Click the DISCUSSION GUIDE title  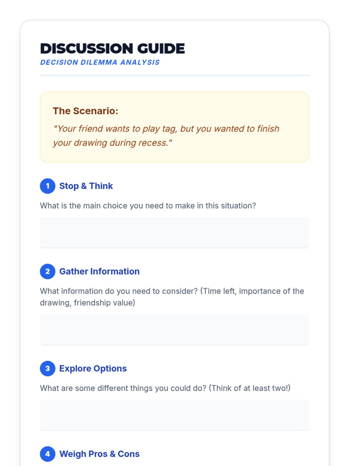coord(112,49)
